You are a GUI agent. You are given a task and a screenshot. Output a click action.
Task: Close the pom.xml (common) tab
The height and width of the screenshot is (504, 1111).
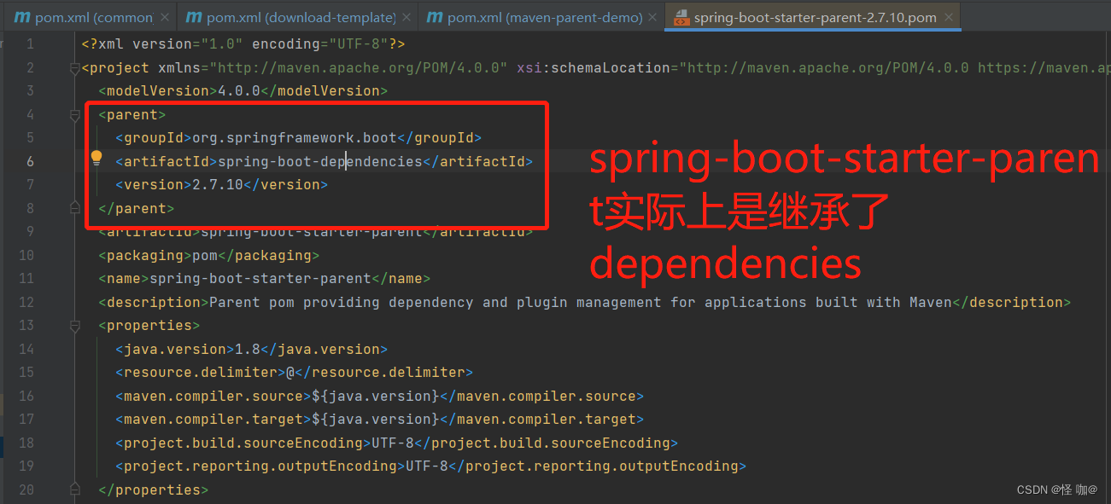[165, 17]
